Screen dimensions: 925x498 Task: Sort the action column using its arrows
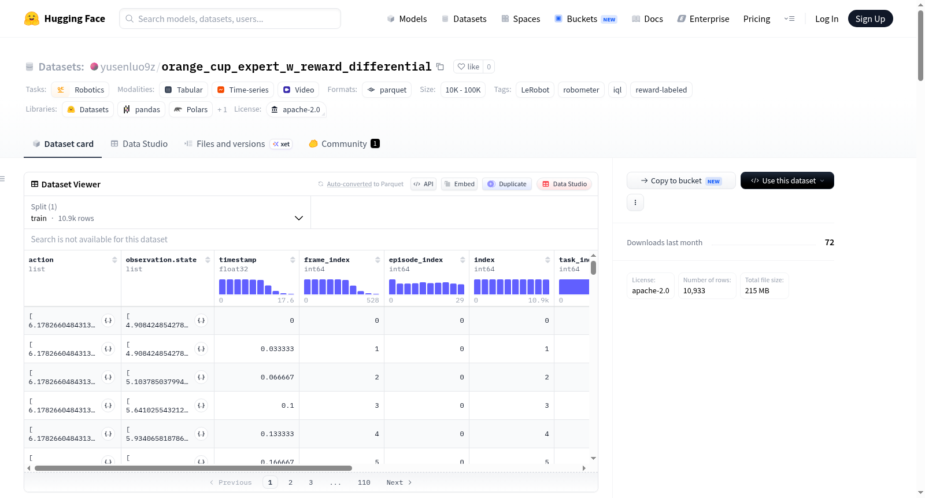coord(114,260)
